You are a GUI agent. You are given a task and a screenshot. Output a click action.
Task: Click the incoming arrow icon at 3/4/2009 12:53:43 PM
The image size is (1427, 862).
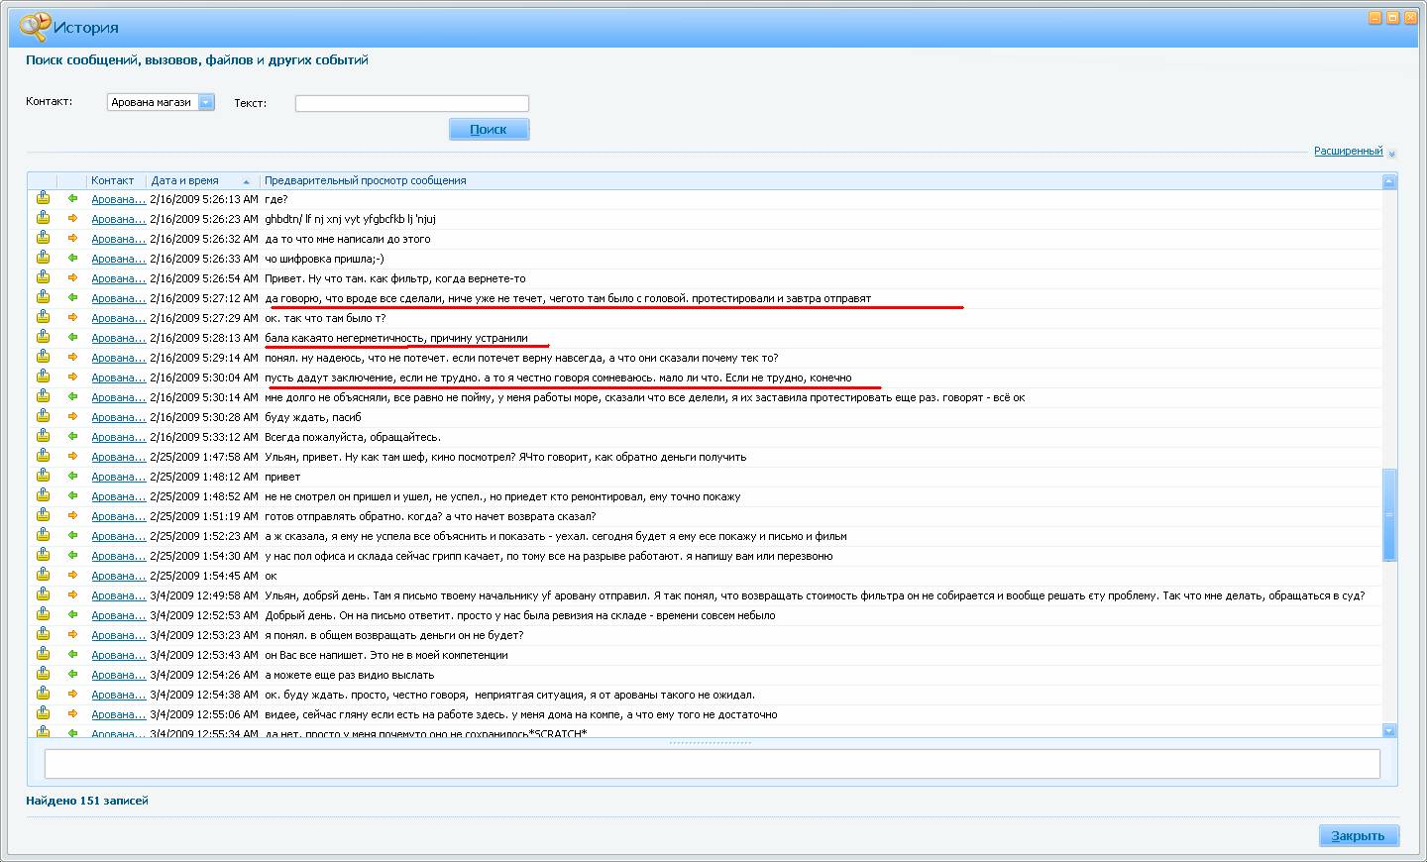(72, 654)
